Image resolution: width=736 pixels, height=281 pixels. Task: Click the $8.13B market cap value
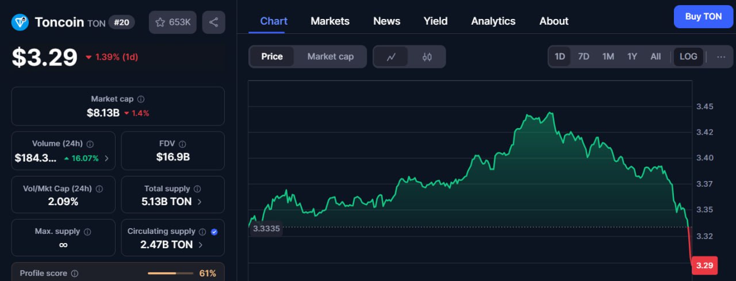pos(103,113)
